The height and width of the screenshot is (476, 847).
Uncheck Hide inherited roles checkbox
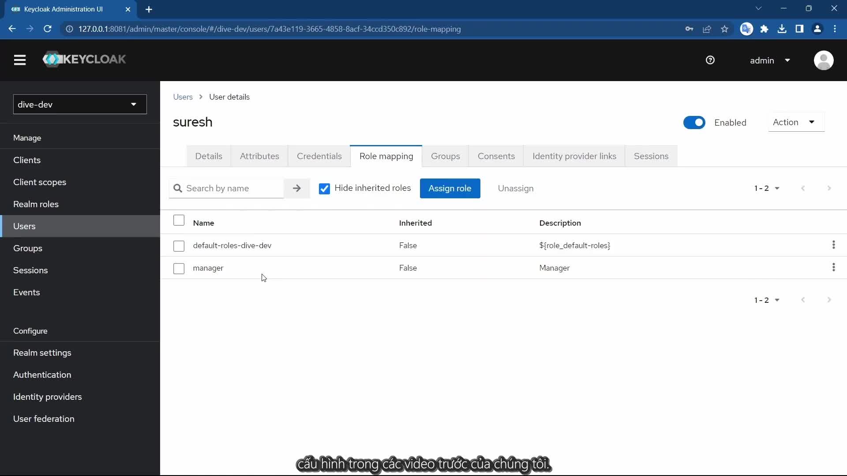tap(324, 189)
